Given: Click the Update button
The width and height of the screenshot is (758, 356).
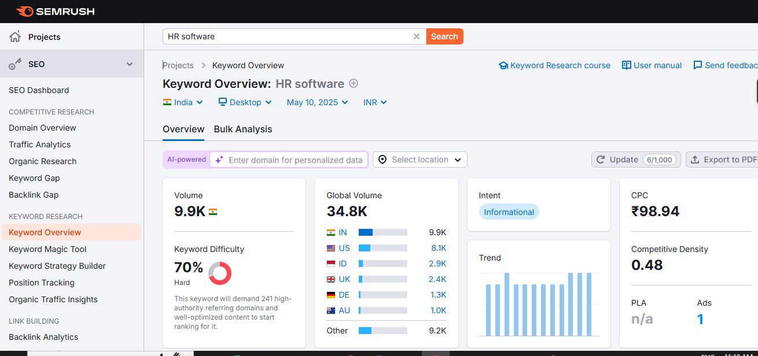Looking at the screenshot, I should pyautogui.click(x=636, y=160).
